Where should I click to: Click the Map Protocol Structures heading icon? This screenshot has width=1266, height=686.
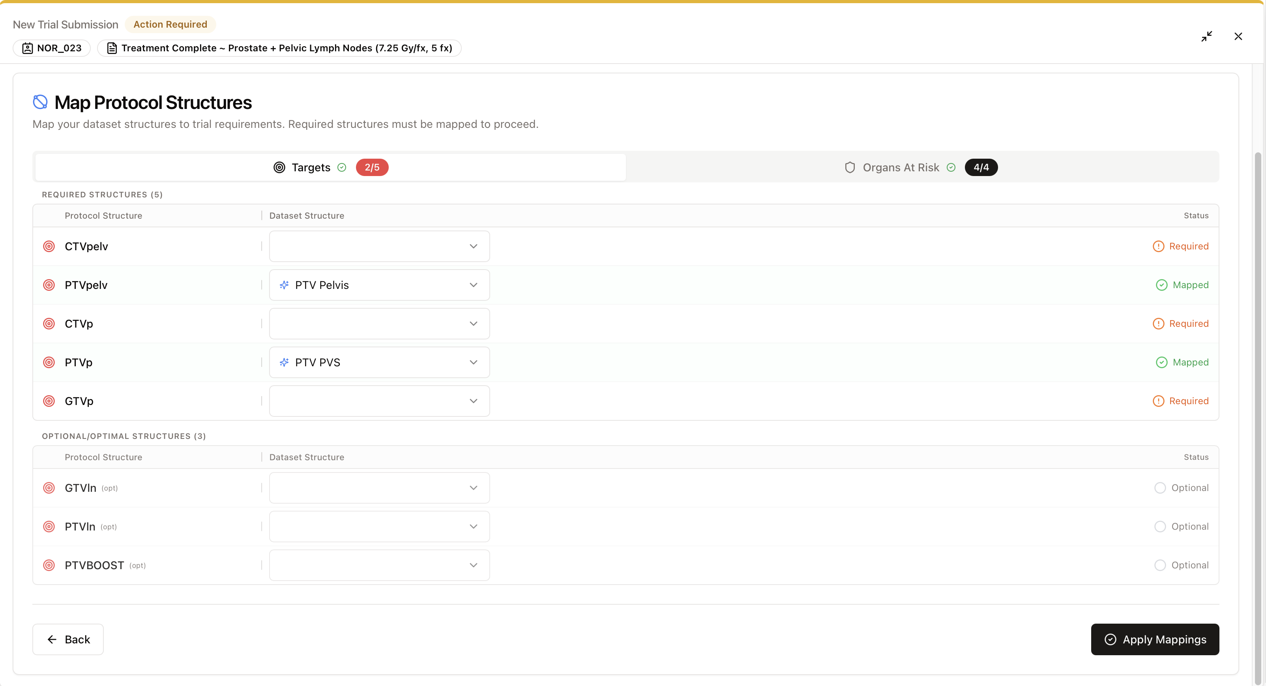(40, 102)
